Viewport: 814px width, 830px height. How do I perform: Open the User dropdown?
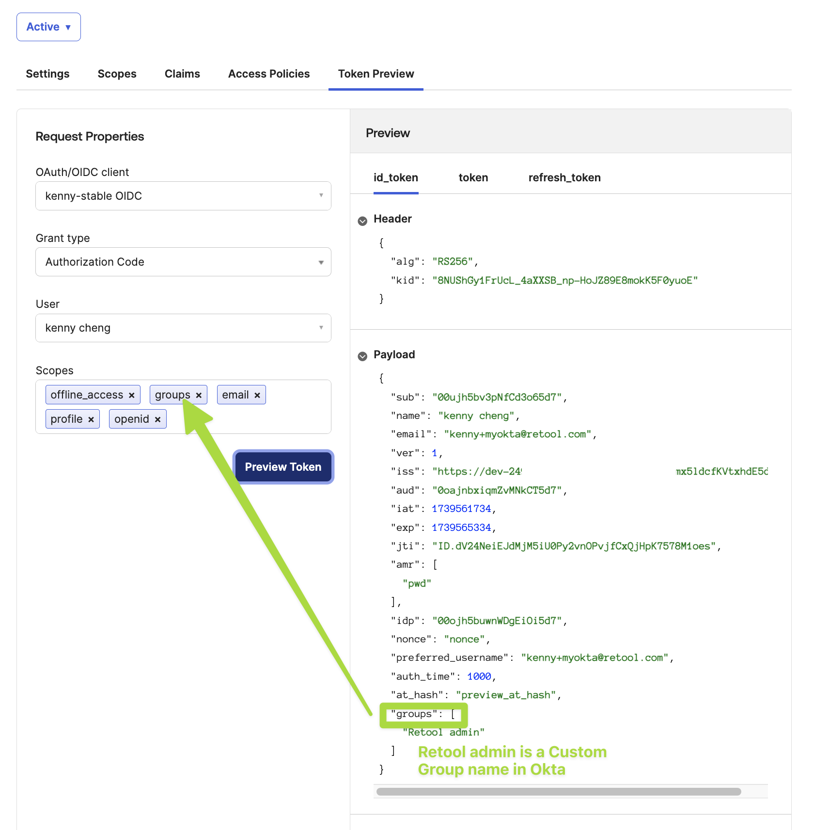183,328
